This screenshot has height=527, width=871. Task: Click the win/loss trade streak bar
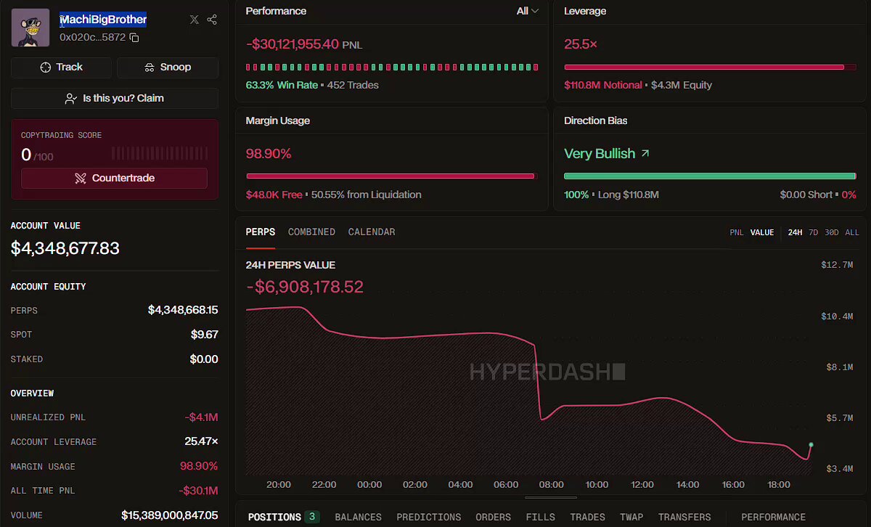tap(392, 67)
